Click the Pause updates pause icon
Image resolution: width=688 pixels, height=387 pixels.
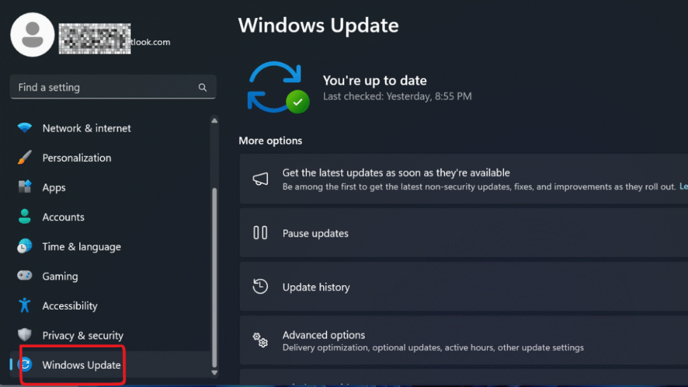(260, 232)
